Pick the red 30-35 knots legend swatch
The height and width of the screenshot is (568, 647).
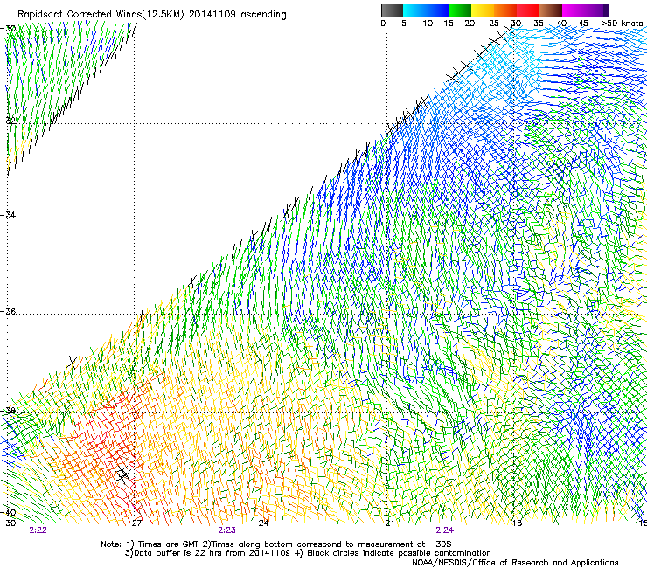pos(528,10)
